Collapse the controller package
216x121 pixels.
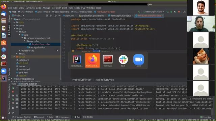25,41
